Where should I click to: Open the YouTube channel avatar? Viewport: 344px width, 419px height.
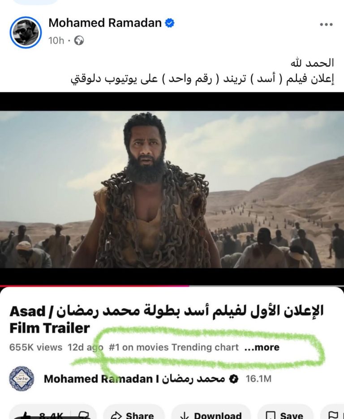click(x=21, y=379)
